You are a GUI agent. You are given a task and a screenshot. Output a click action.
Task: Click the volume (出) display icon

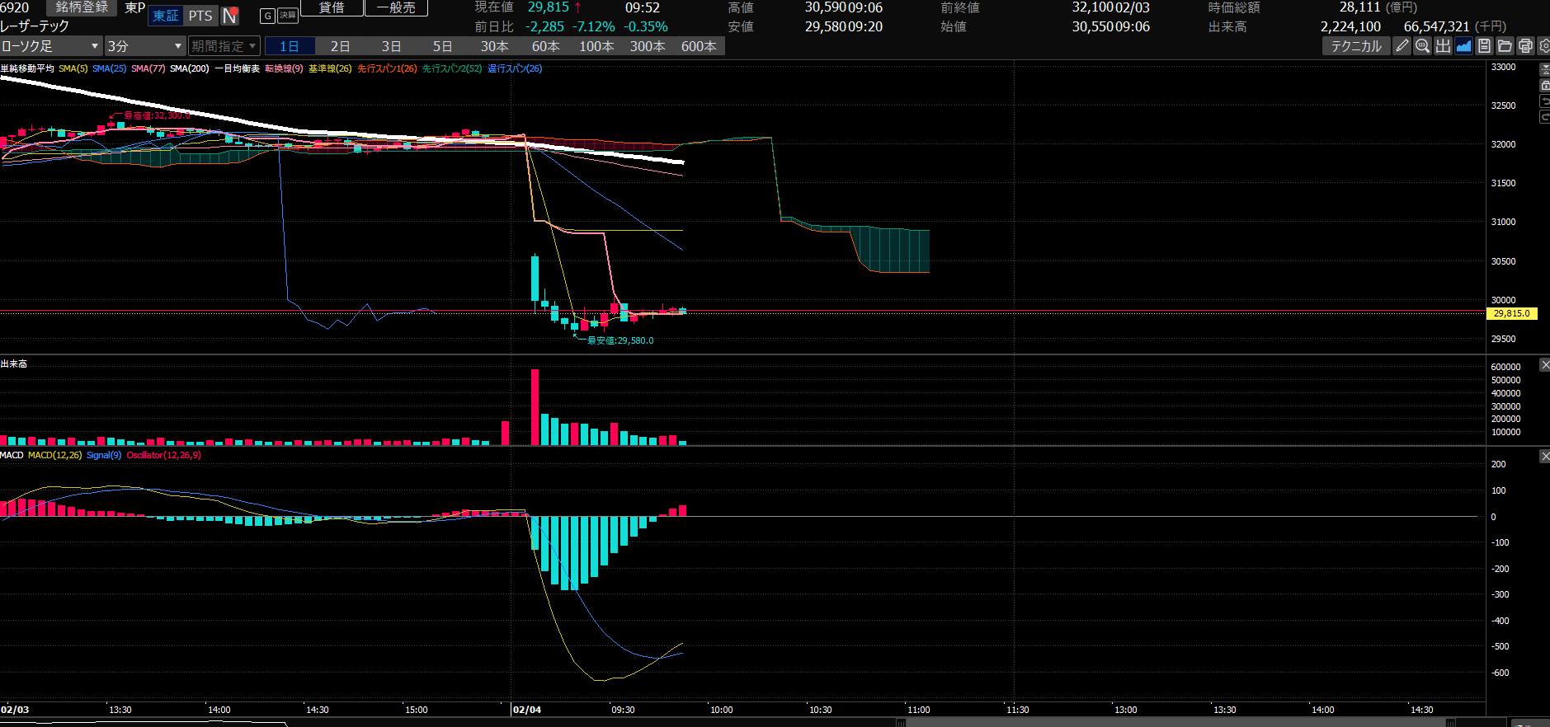(x=1443, y=46)
